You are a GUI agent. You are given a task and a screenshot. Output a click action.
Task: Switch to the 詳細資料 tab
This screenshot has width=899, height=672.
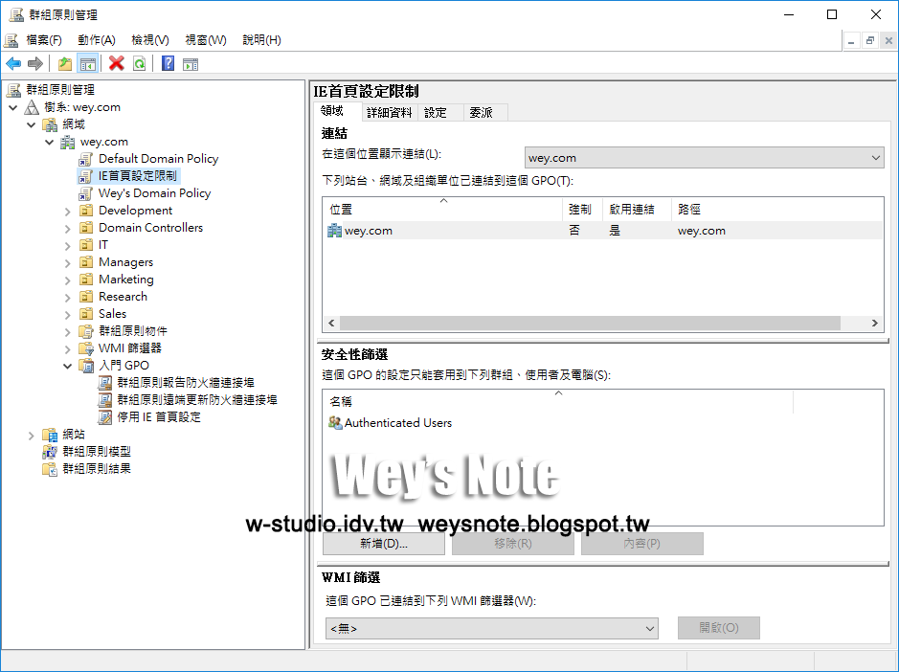[390, 112]
